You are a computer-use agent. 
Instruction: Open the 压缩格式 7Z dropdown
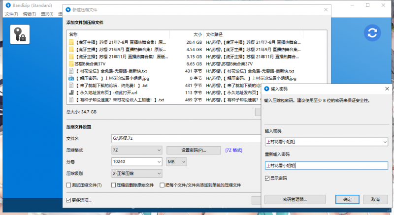coord(137,150)
